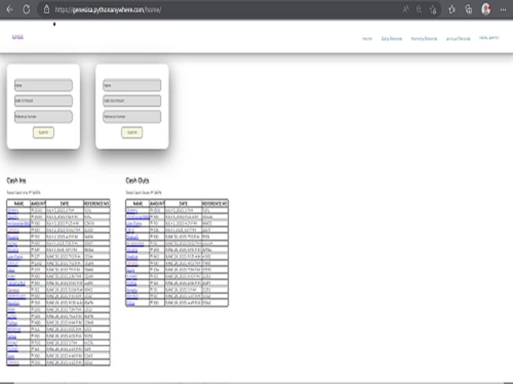Image resolution: width=513 pixels, height=384 pixels.
Task: Focus the Reference Number field in cash-in form
Action: click(x=44, y=117)
